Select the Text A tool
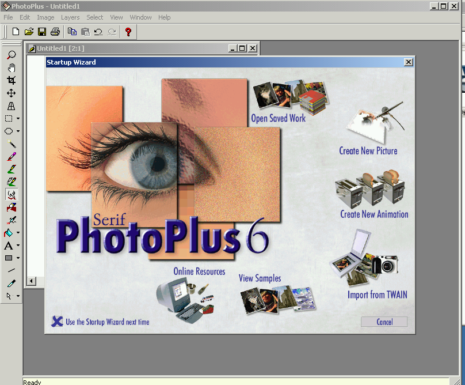Image resolution: width=465 pixels, height=385 pixels. [x=9, y=246]
